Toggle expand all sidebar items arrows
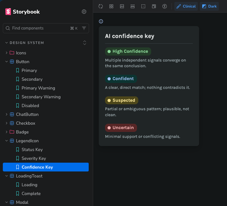 pos(85,43)
